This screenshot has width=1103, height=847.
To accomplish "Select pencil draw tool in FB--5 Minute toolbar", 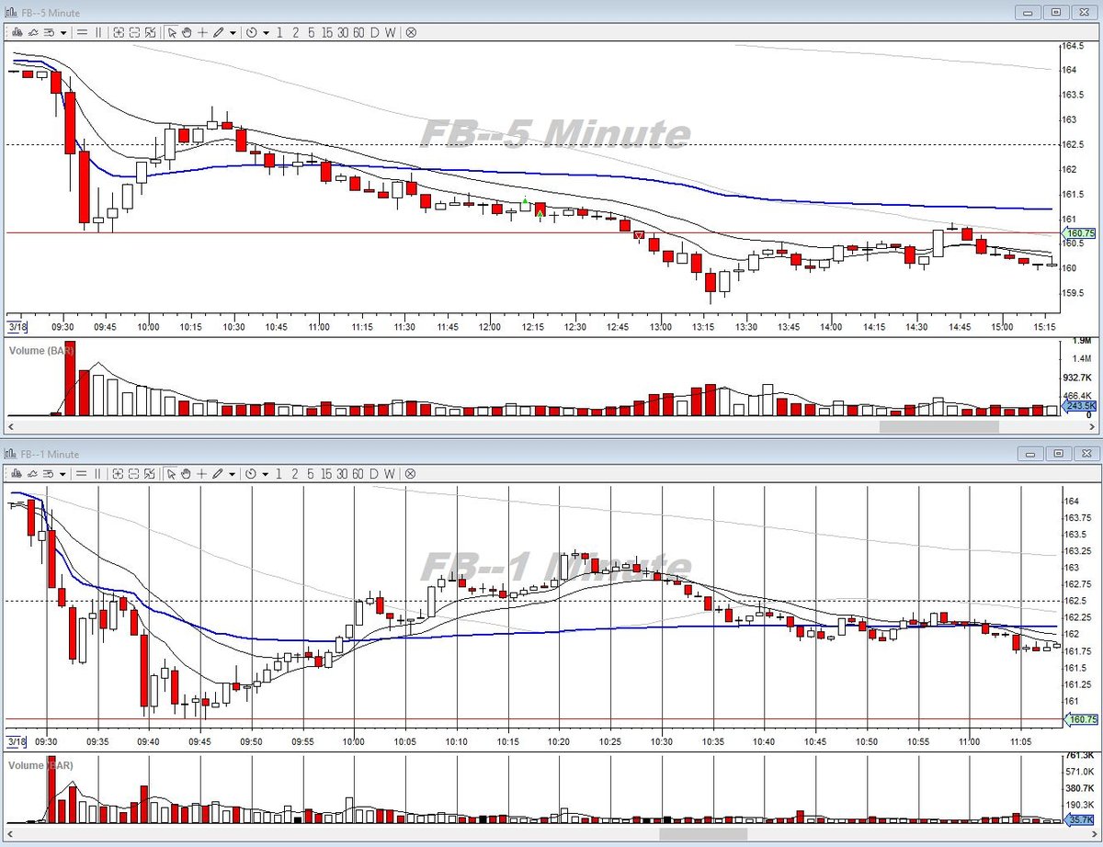I will coord(219,32).
